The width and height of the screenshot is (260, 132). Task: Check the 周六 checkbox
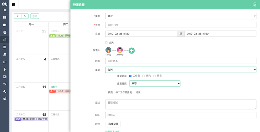pyautogui.click(x=144, y=76)
